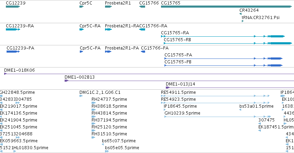The width and height of the screenshot is (294, 153).
Task: Click the DMG1C.2_1.G06.C1 feature label
Action: 100,92
